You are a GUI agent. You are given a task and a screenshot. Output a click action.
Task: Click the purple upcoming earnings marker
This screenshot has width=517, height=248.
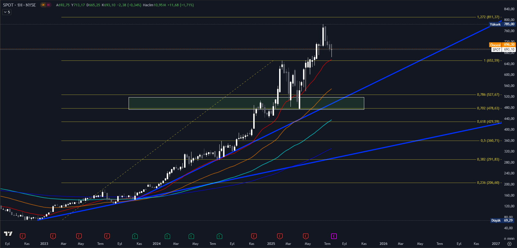(334, 236)
